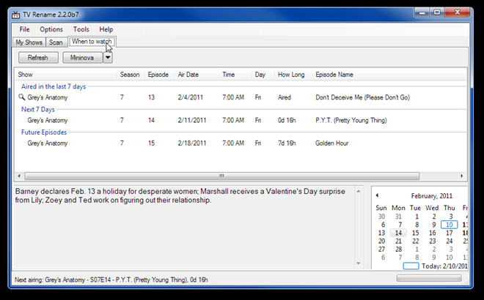Open the Tools menu
Viewport: 484px width, 300px height.
click(x=81, y=29)
